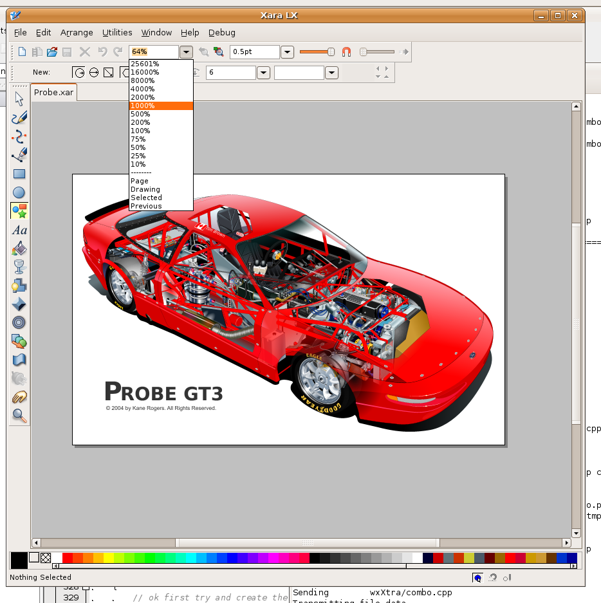Open a file with the folder icon
The height and width of the screenshot is (603, 601).
[52, 51]
